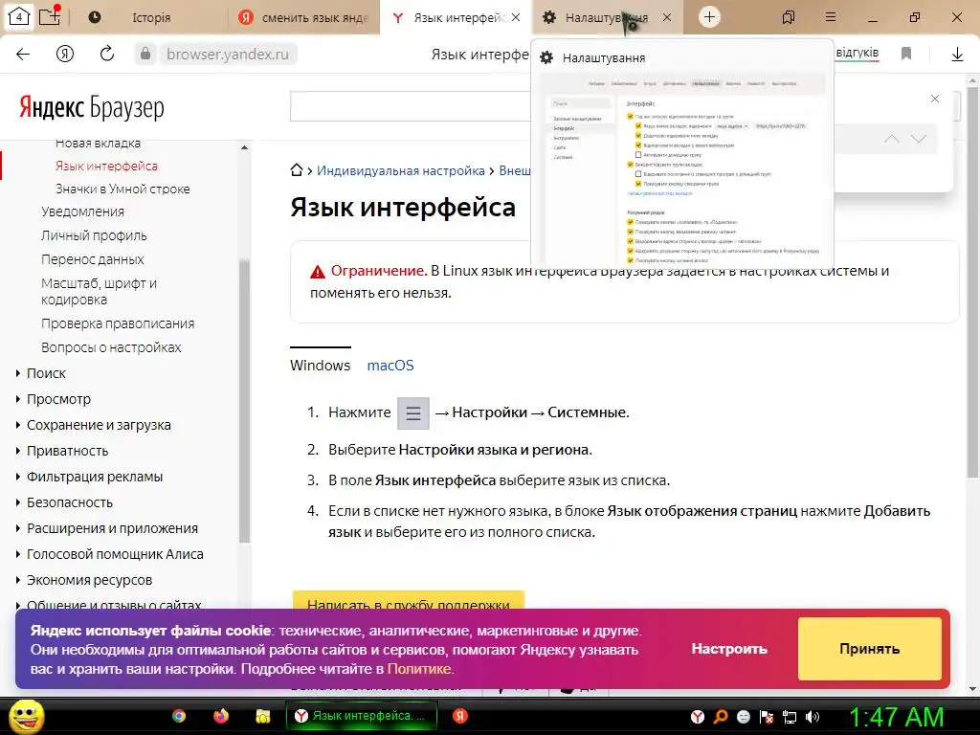Screen dimensions: 980x735
Task: Click the back arrow in the address bar
Action: [x=23, y=55]
